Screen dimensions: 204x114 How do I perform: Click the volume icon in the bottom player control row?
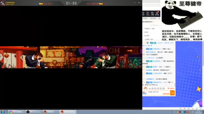point(193,109)
